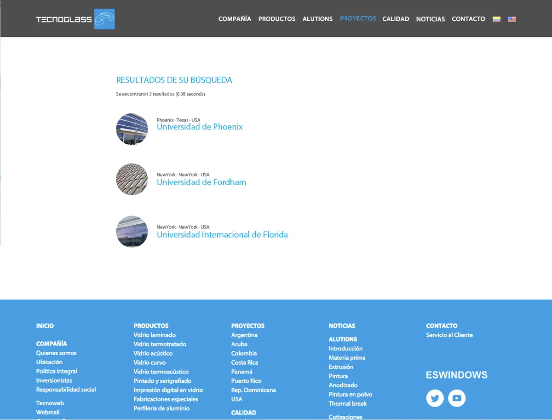Open Servicio al Cliente contact link
Viewport: 552px width, 420px height.
coord(449,335)
